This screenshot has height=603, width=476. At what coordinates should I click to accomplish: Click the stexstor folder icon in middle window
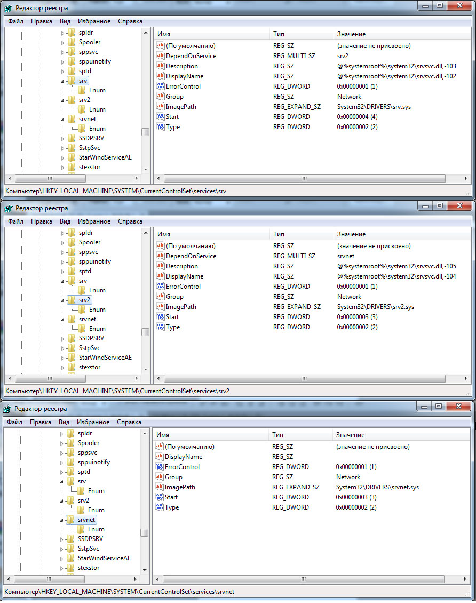(x=72, y=367)
